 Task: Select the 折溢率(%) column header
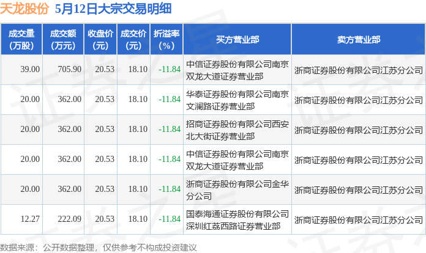166,40
